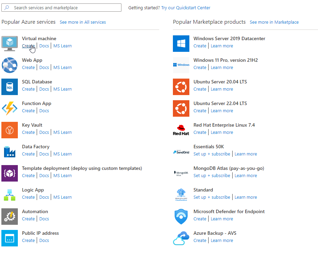Learn more about Azure Backup - AVS
Screen dimensions: 318x255
coord(222,240)
